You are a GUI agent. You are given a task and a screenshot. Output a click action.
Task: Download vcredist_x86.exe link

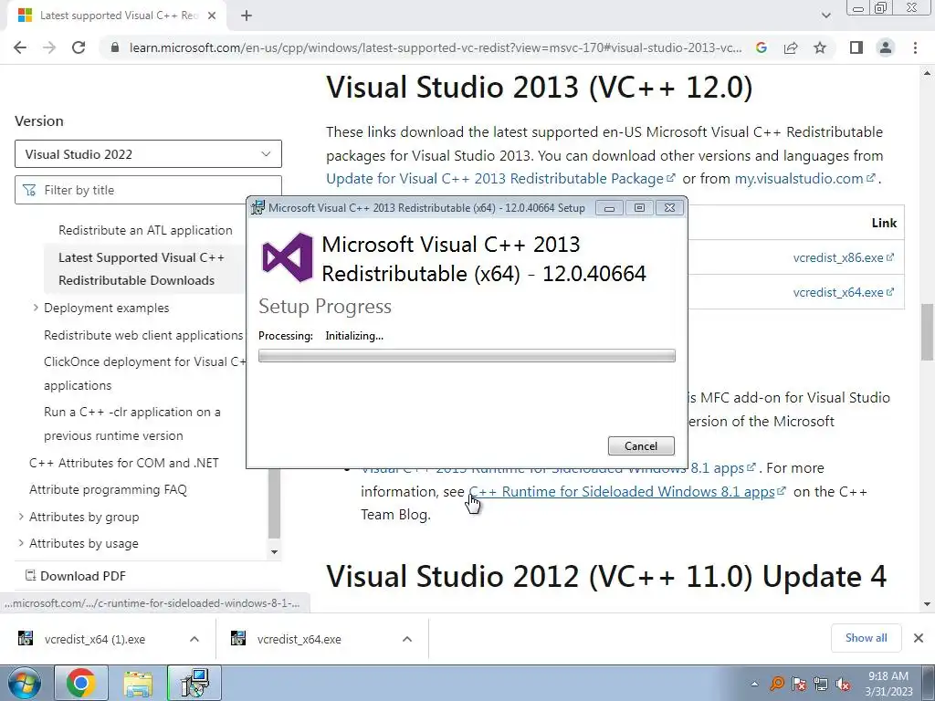(843, 257)
